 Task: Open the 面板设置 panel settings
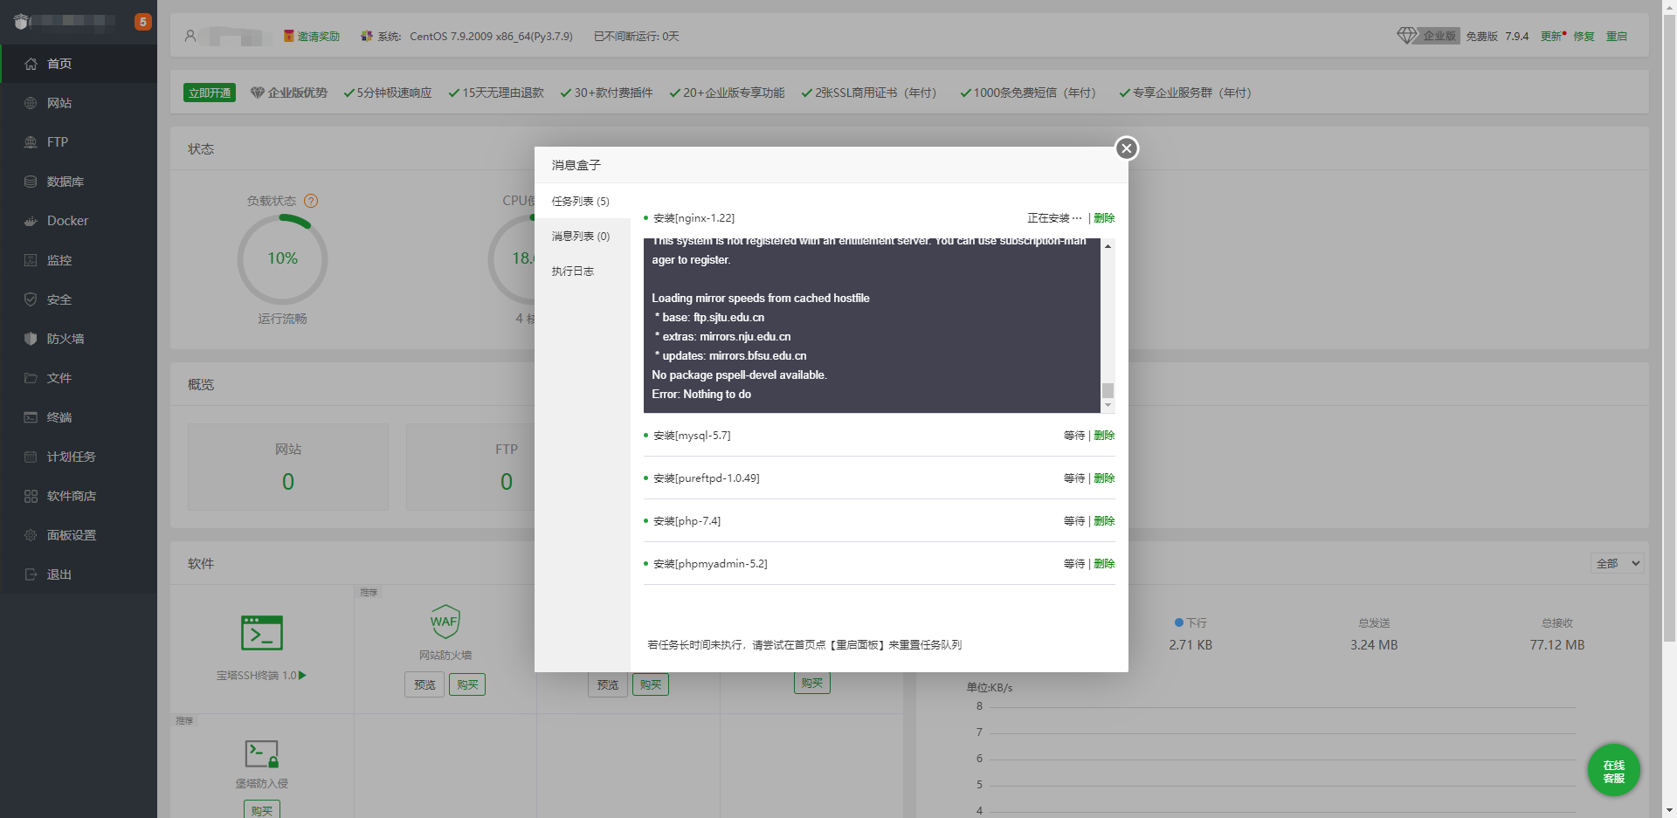click(71, 534)
